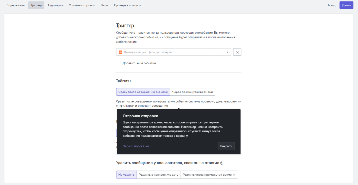Image resolution: width=358 pixels, height=185 pixels.
Task: Click the dropdown arrow of event selector
Action: pyautogui.click(x=227, y=52)
